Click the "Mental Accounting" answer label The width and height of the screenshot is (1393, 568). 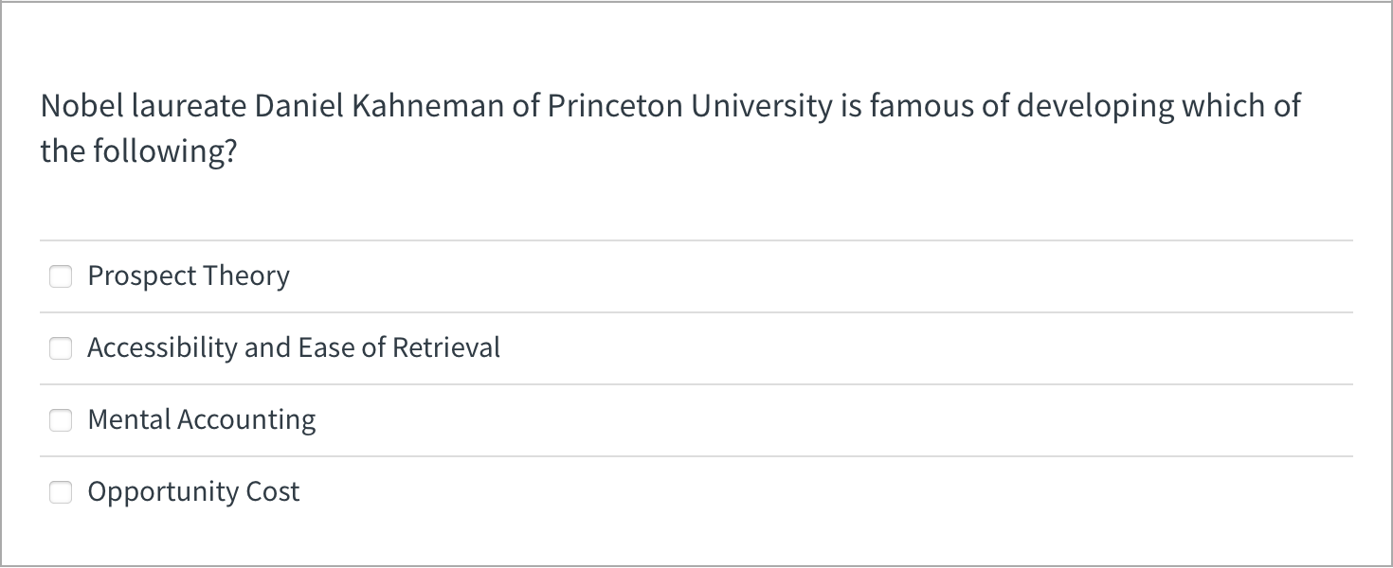click(202, 420)
